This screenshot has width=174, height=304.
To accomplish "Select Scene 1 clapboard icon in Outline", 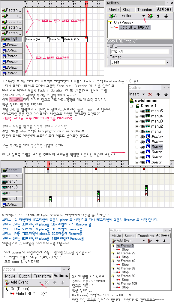I will click(x=138, y=106).
